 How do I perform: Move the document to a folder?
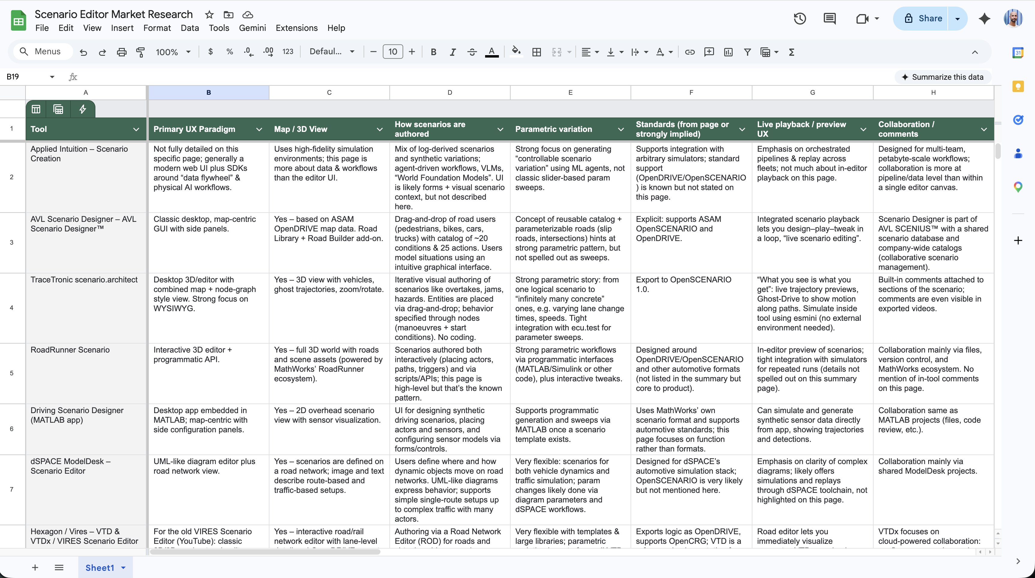coord(228,14)
